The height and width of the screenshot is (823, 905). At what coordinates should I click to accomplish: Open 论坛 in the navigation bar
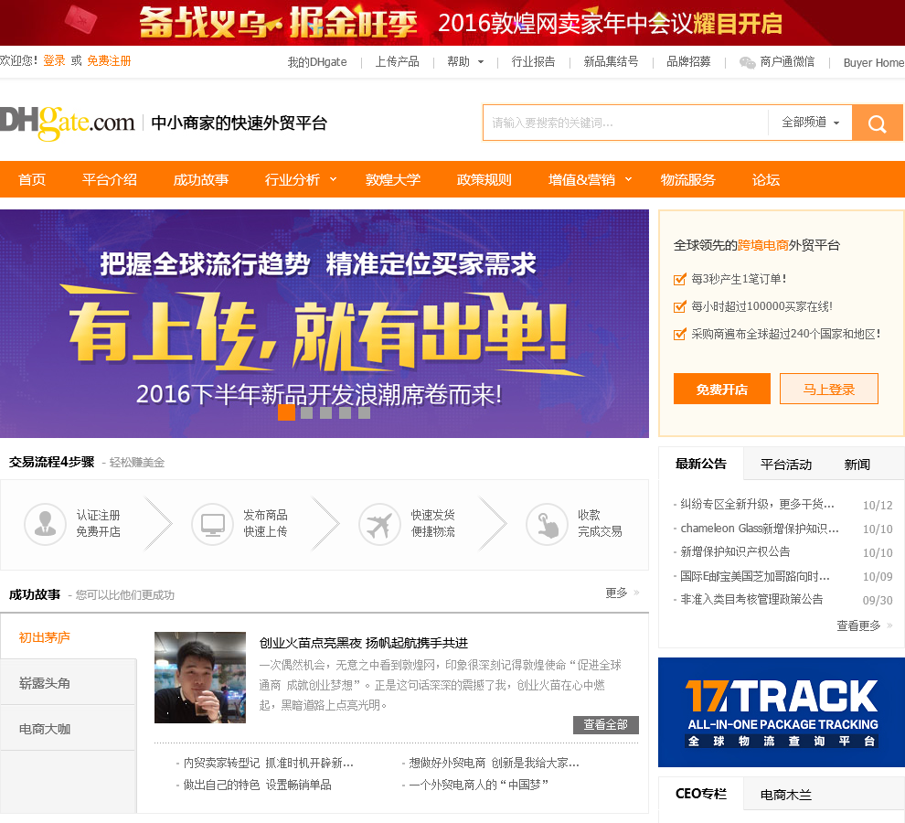point(766,179)
